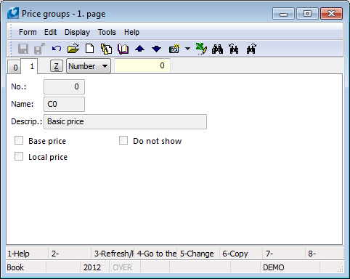
Task: Open the Edit menu
Action: point(50,32)
